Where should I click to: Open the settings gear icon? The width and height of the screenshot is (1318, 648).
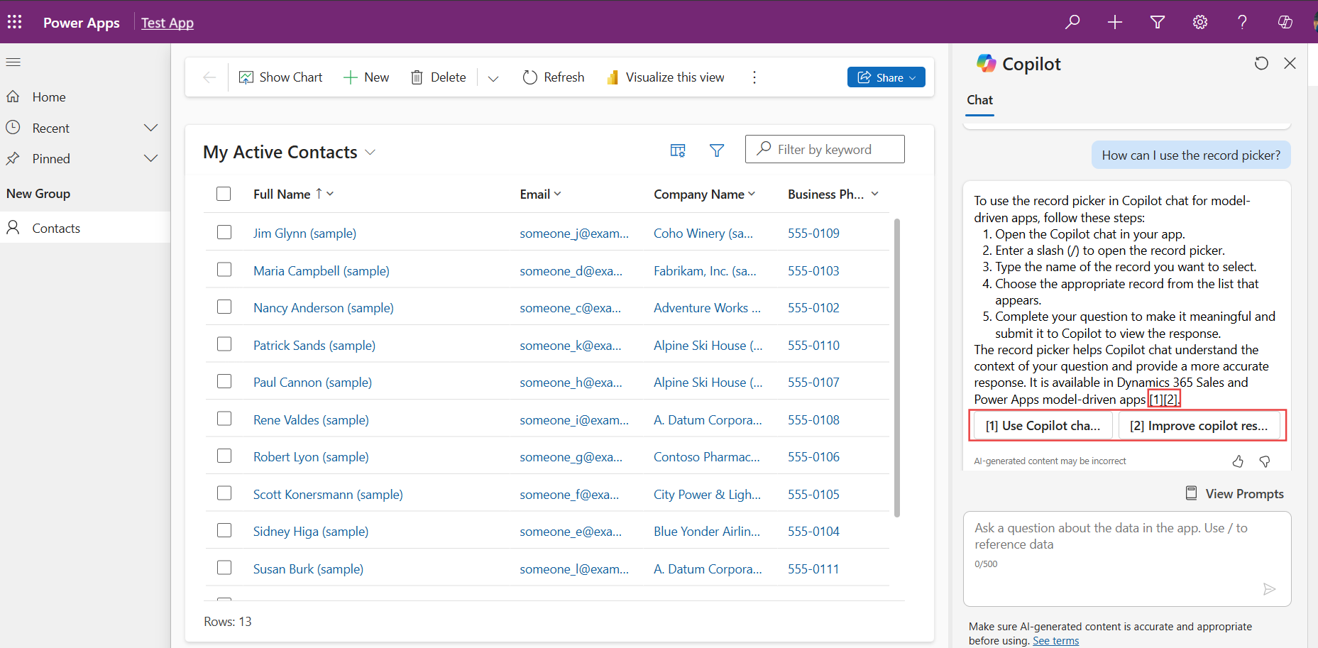(1199, 22)
